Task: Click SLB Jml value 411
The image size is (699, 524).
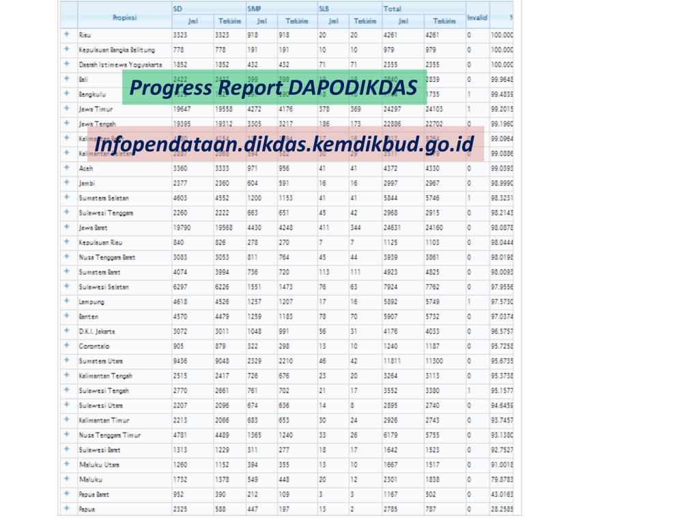Action: 324,227
